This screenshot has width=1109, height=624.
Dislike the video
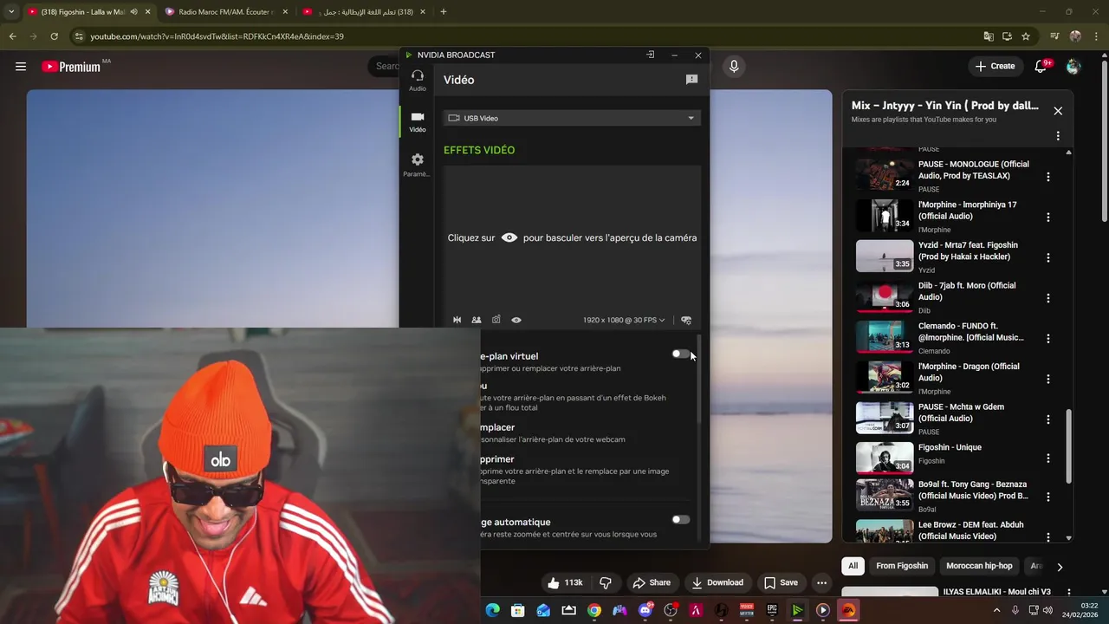(606, 582)
